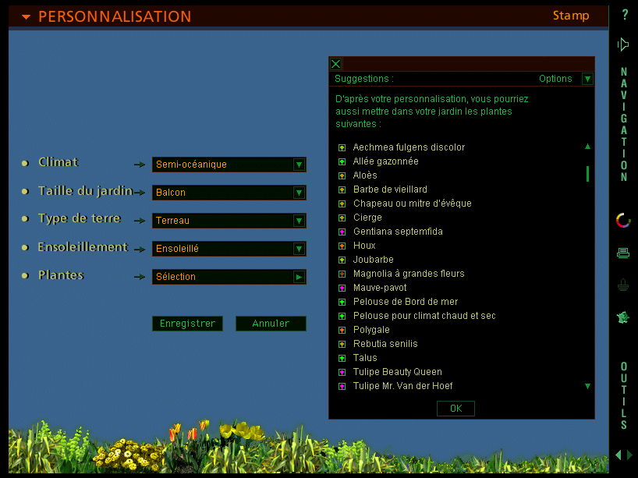The height and width of the screenshot is (478, 638).
Task: Expand the Ensoleillement dropdown arrow
Action: coord(299,249)
